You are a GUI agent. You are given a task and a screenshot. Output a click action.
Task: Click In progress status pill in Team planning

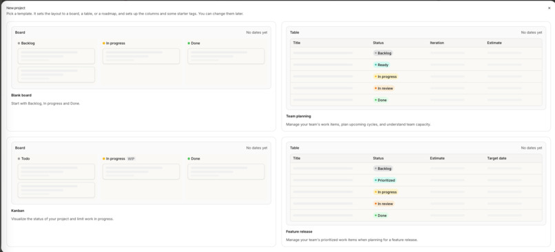(386, 76)
